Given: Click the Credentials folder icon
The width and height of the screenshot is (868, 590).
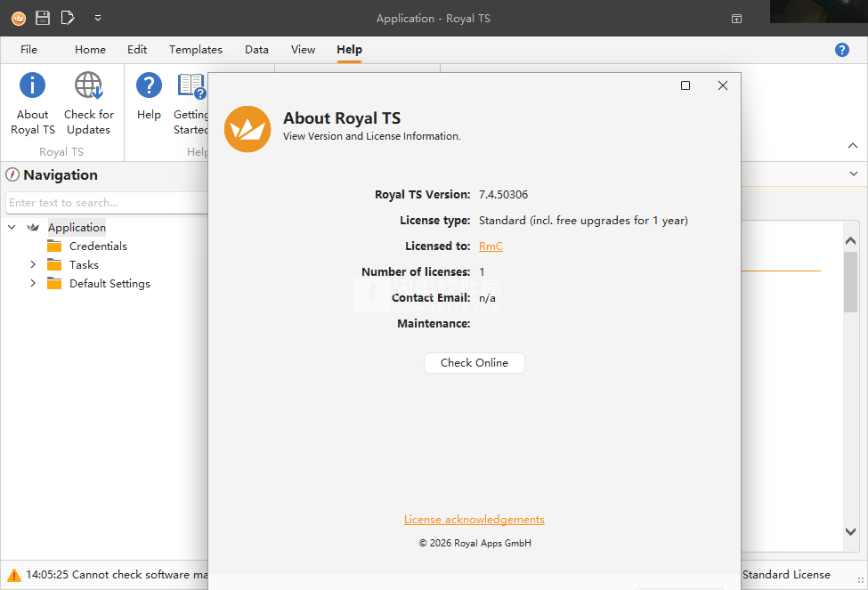Looking at the screenshot, I should click(54, 247).
